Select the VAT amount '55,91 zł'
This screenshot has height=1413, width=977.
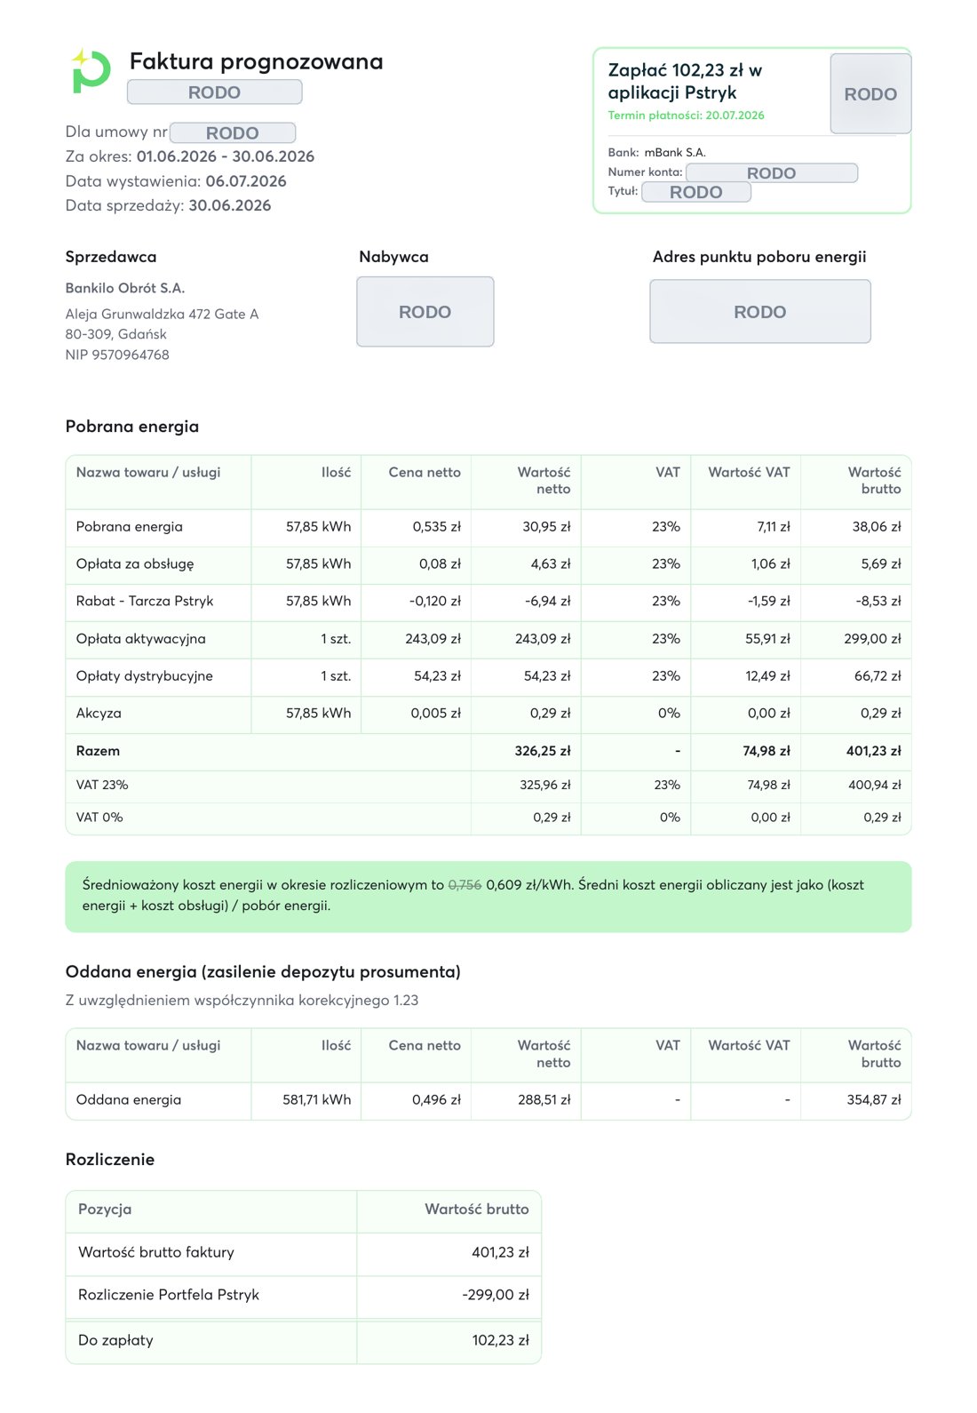[x=767, y=639]
